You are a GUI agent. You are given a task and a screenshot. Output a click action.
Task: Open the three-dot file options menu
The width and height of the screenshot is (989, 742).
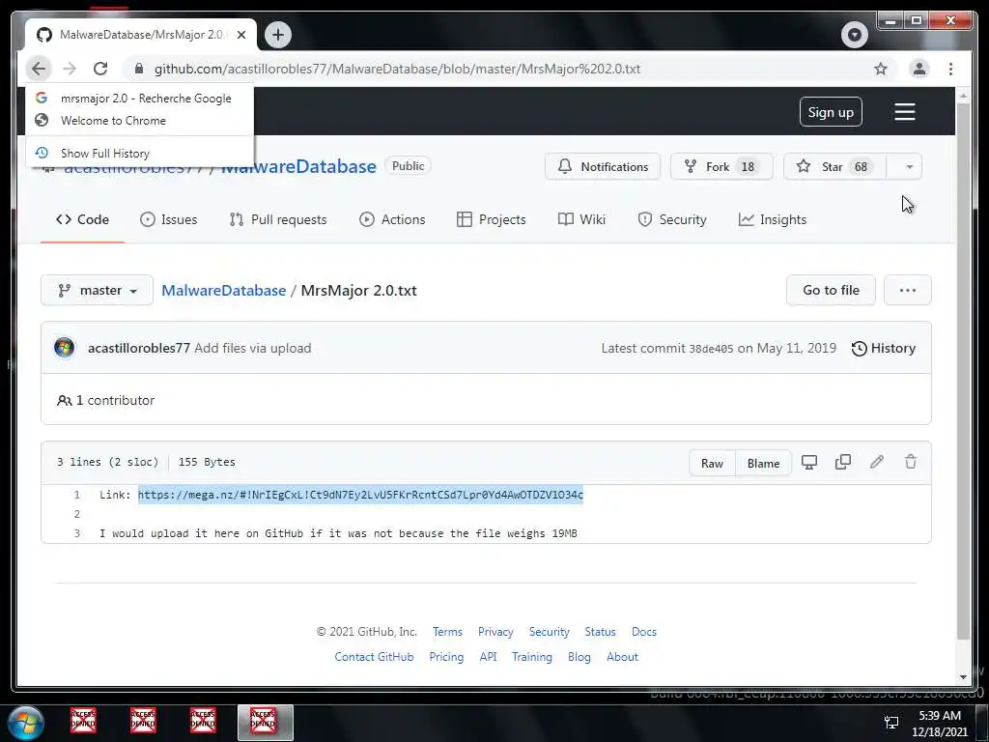[x=907, y=290]
